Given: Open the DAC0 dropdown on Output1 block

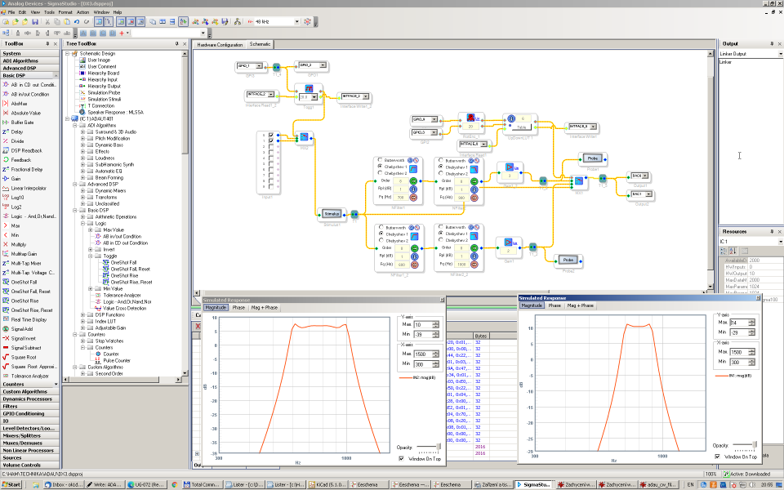Looking at the screenshot, I should tap(645, 176).
